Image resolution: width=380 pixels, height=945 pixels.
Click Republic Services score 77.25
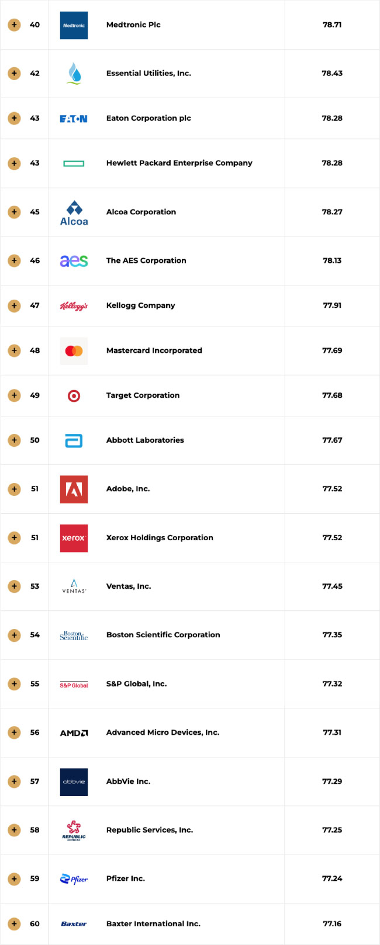coord(332,830)
